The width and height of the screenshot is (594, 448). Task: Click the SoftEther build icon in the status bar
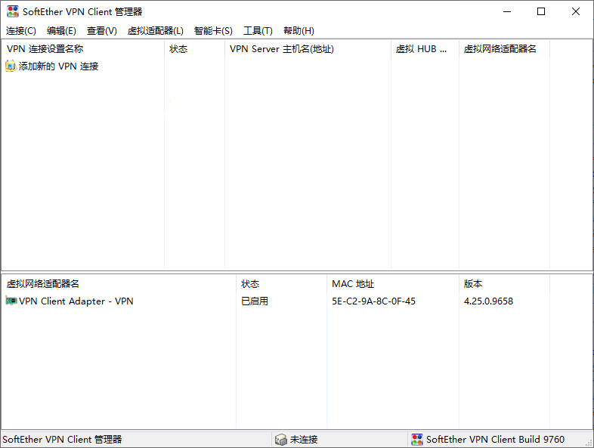417,439
